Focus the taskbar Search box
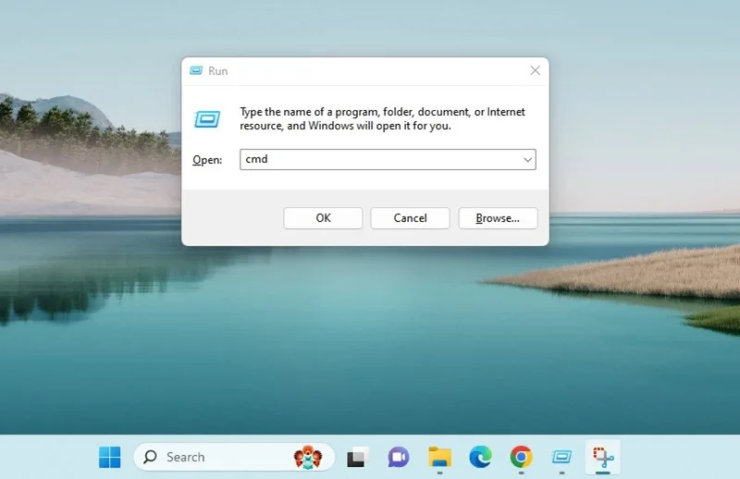This screenshot has width=740, height=479. tap(234, 457)
